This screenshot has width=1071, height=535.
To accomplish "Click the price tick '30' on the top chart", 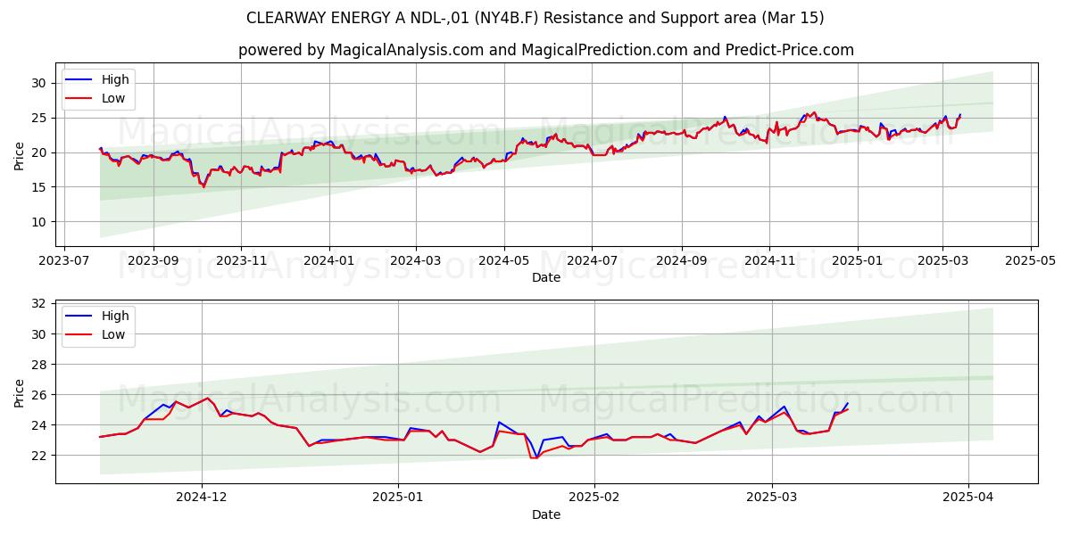I will pyautogui.click(x=40, y=83).
